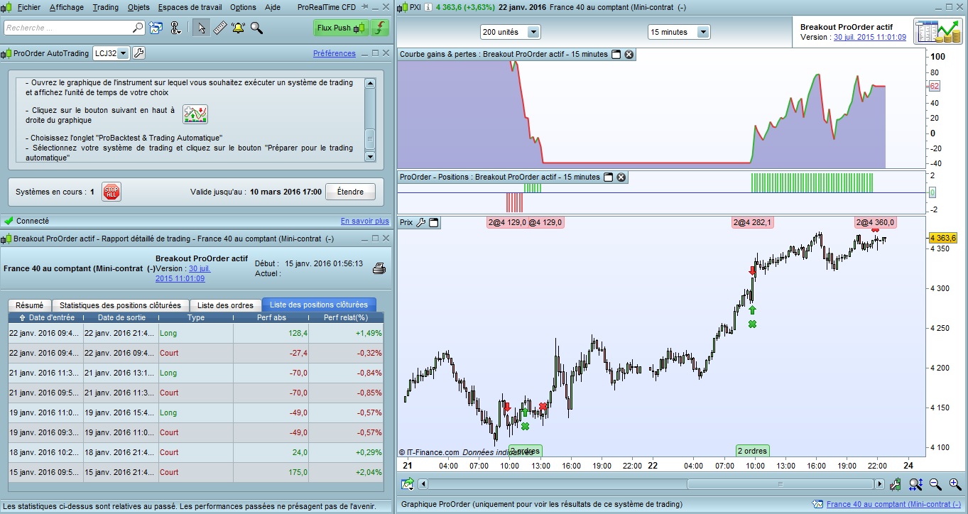968x514 pixels.
Task: Open the Aide menu
Action: click(x=272, y=7)
